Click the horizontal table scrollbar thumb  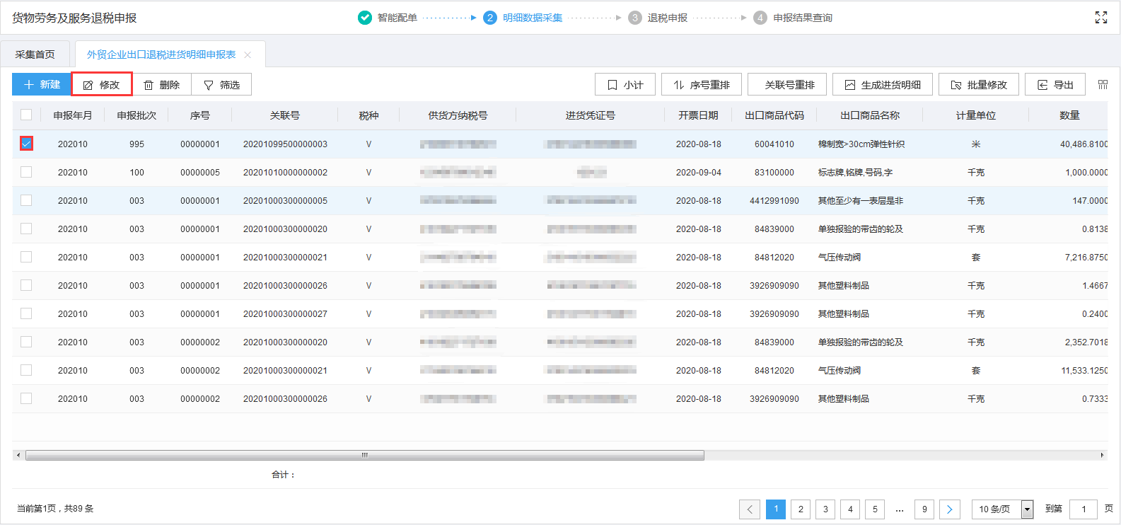[364, 455]
